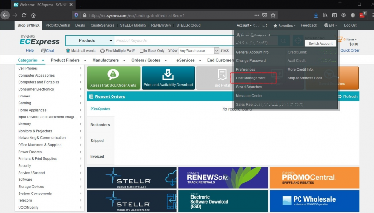The width and height of the screenshot is (374, 213).
Task: Select Match all words radio button
Action: click(68, 51)
